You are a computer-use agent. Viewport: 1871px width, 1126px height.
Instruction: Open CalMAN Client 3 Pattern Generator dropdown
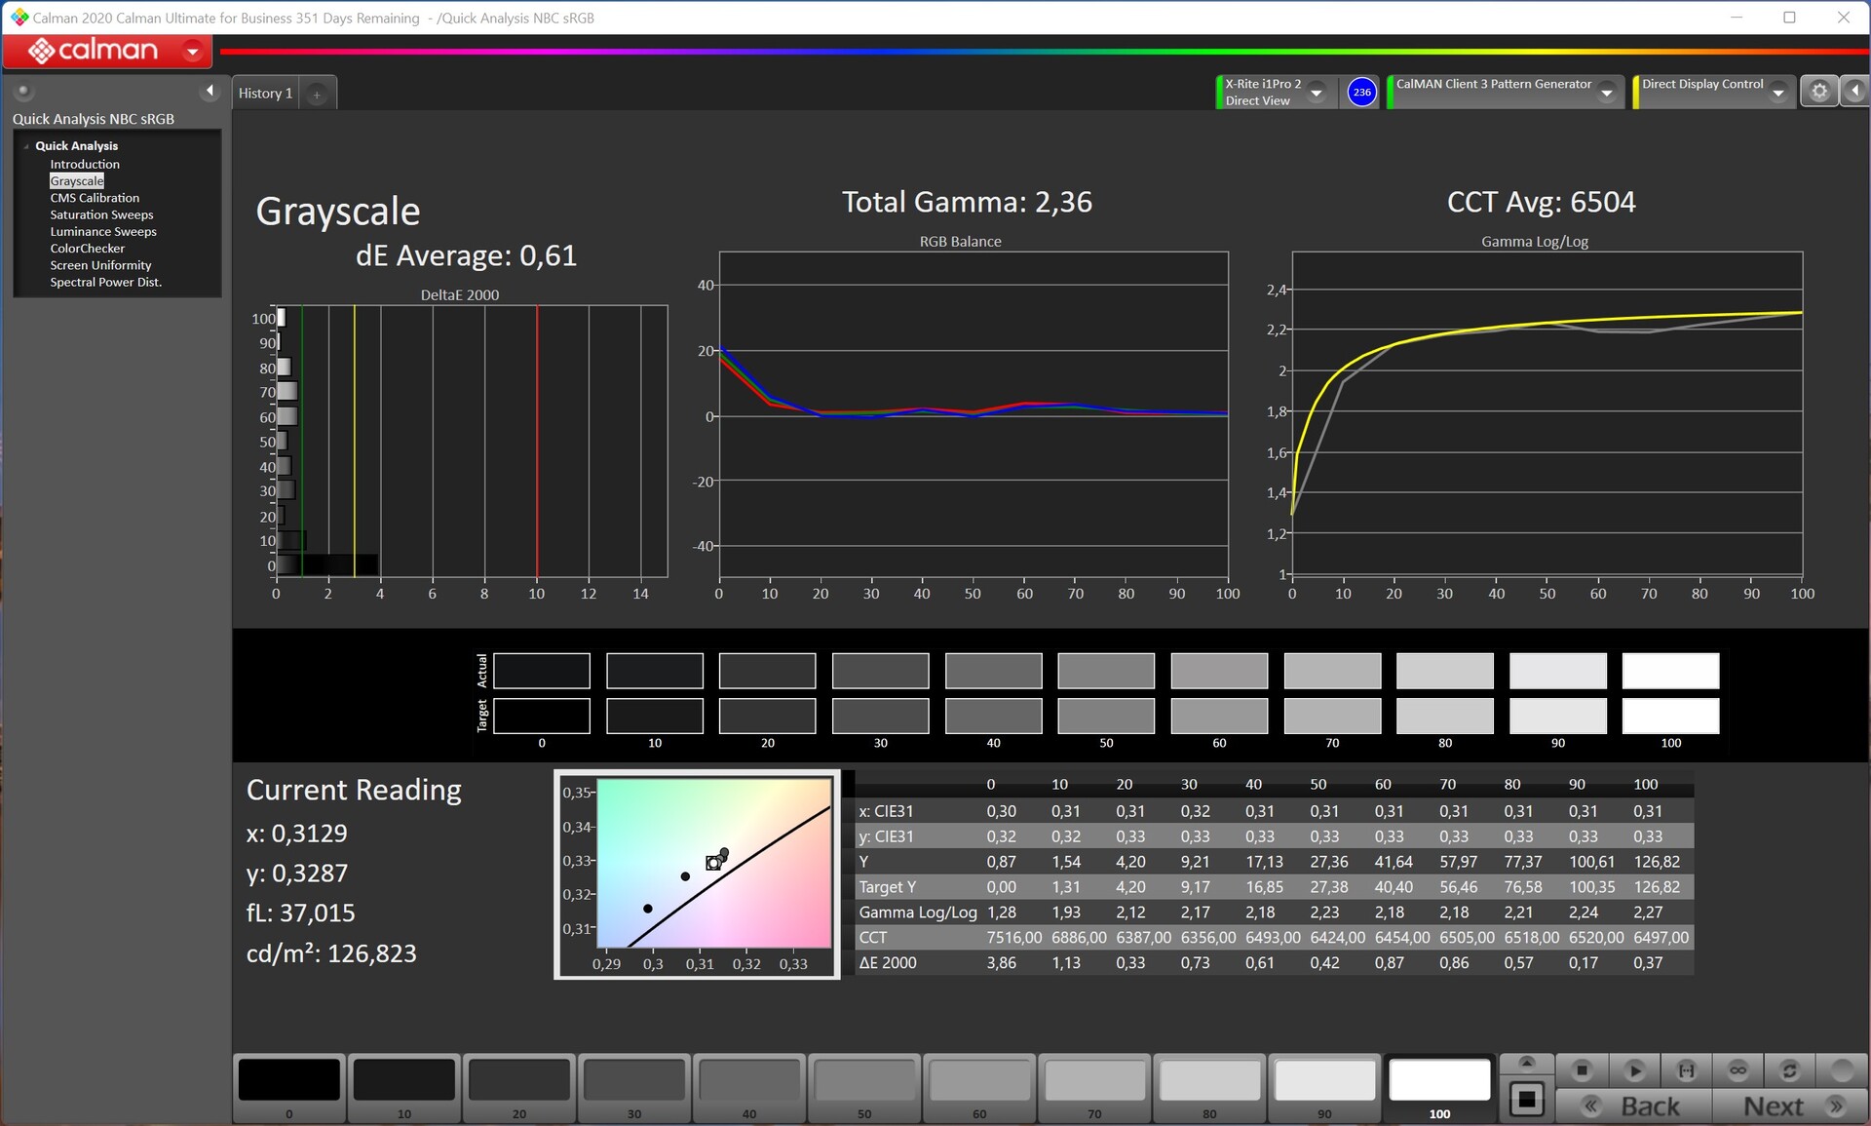click(1607, 93)
